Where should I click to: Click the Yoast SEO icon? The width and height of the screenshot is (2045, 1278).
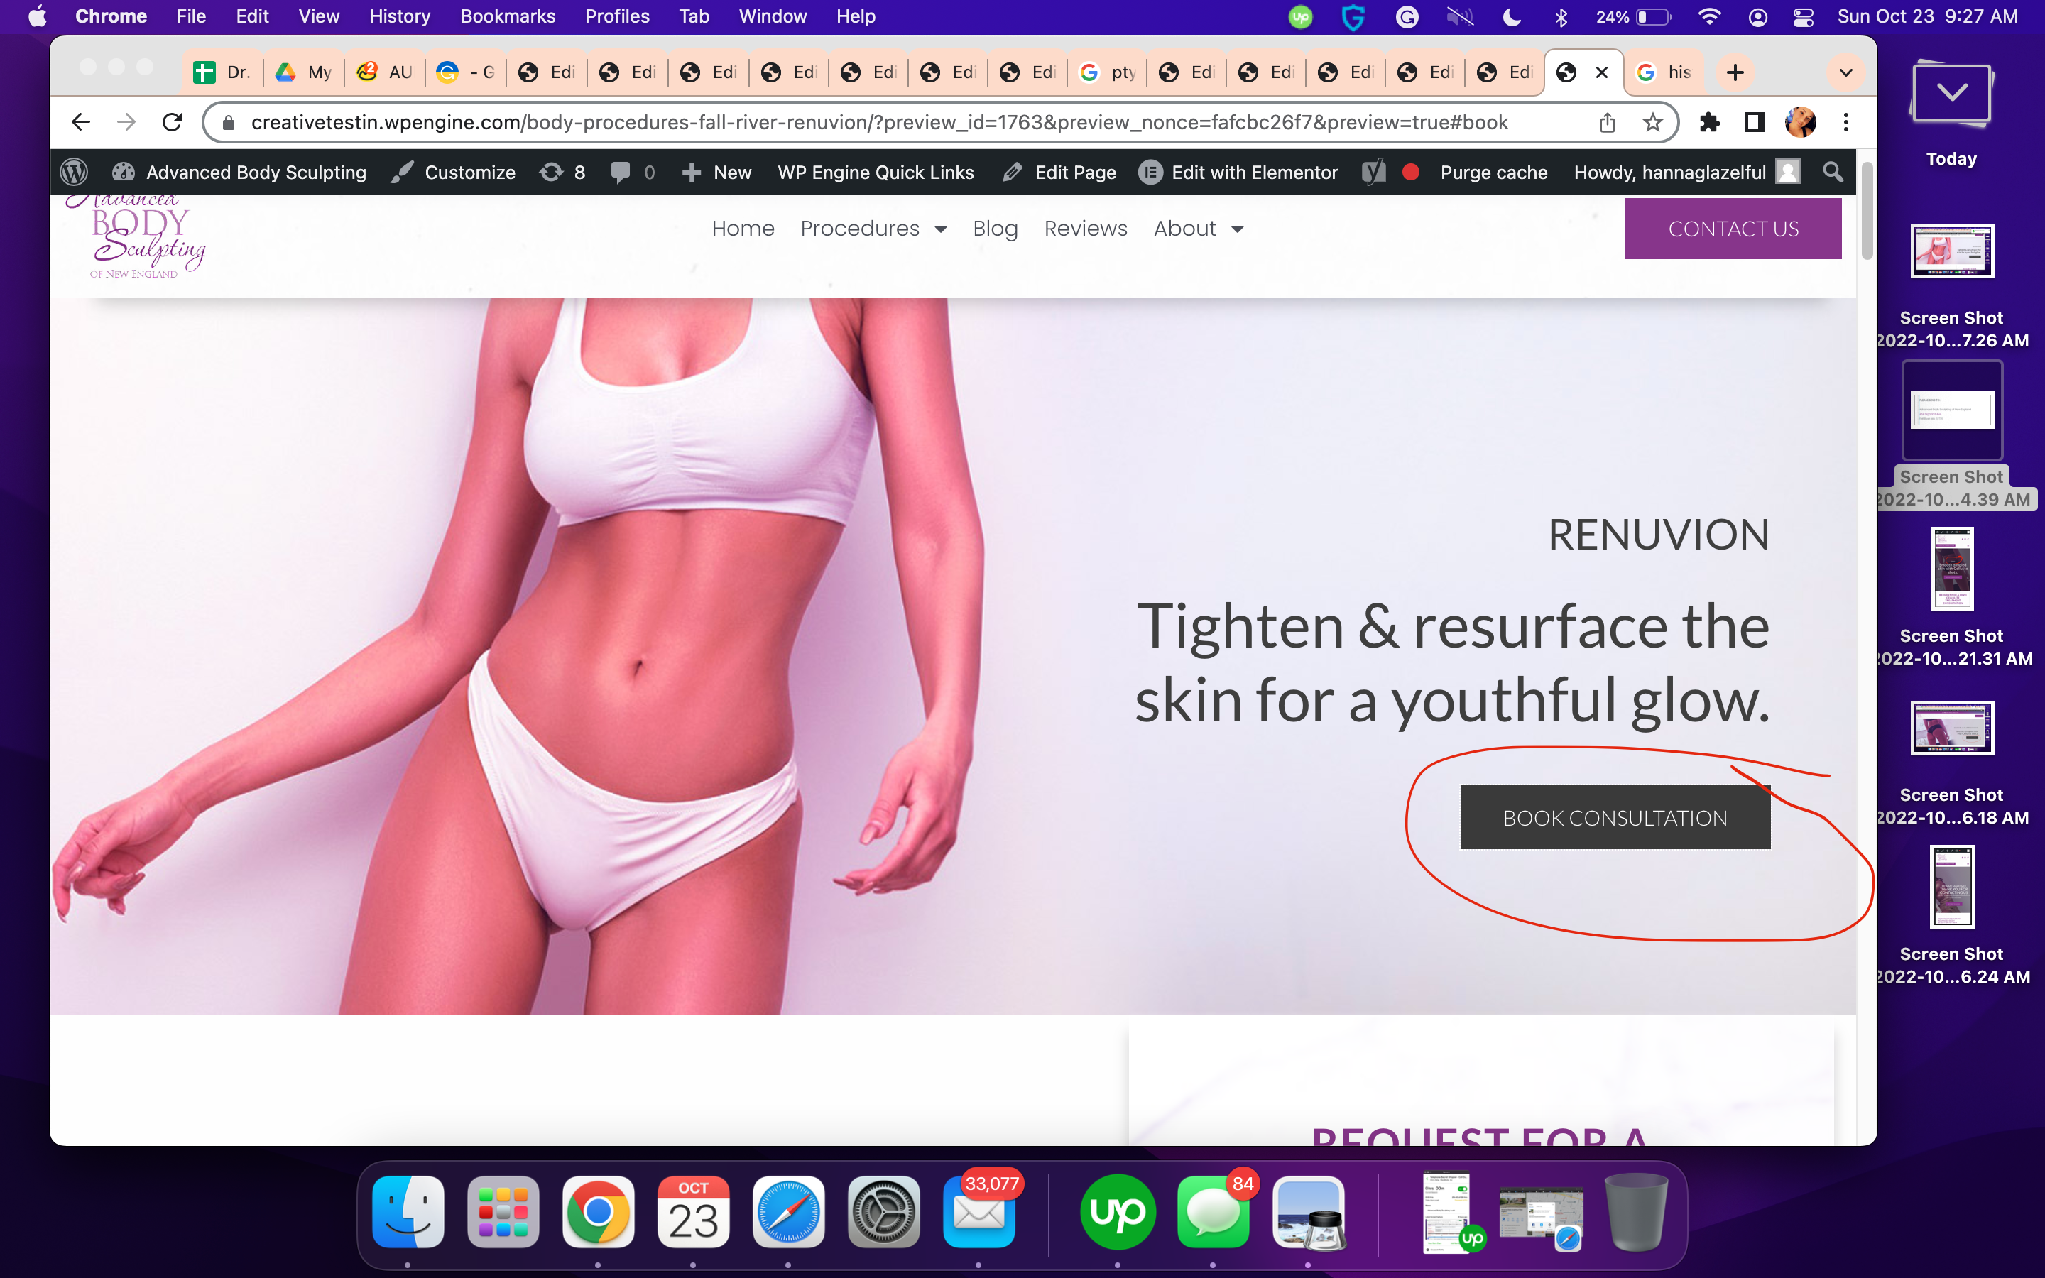tap(1374, 173)
